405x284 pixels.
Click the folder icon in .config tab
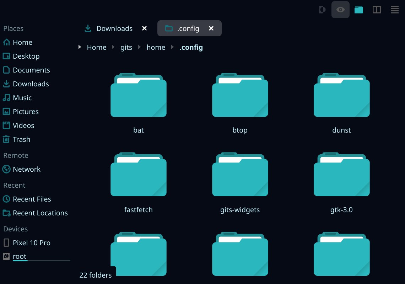tap(169, 28)
